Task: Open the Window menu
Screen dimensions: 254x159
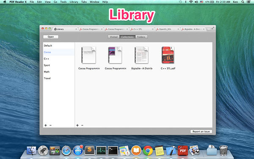Action: click(x=94, y=2)
